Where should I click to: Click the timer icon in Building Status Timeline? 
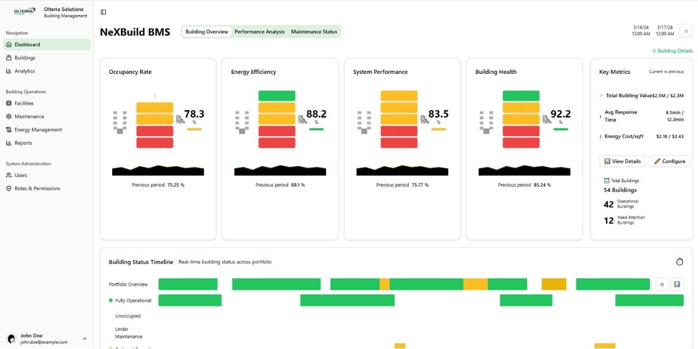coord(679,262)
